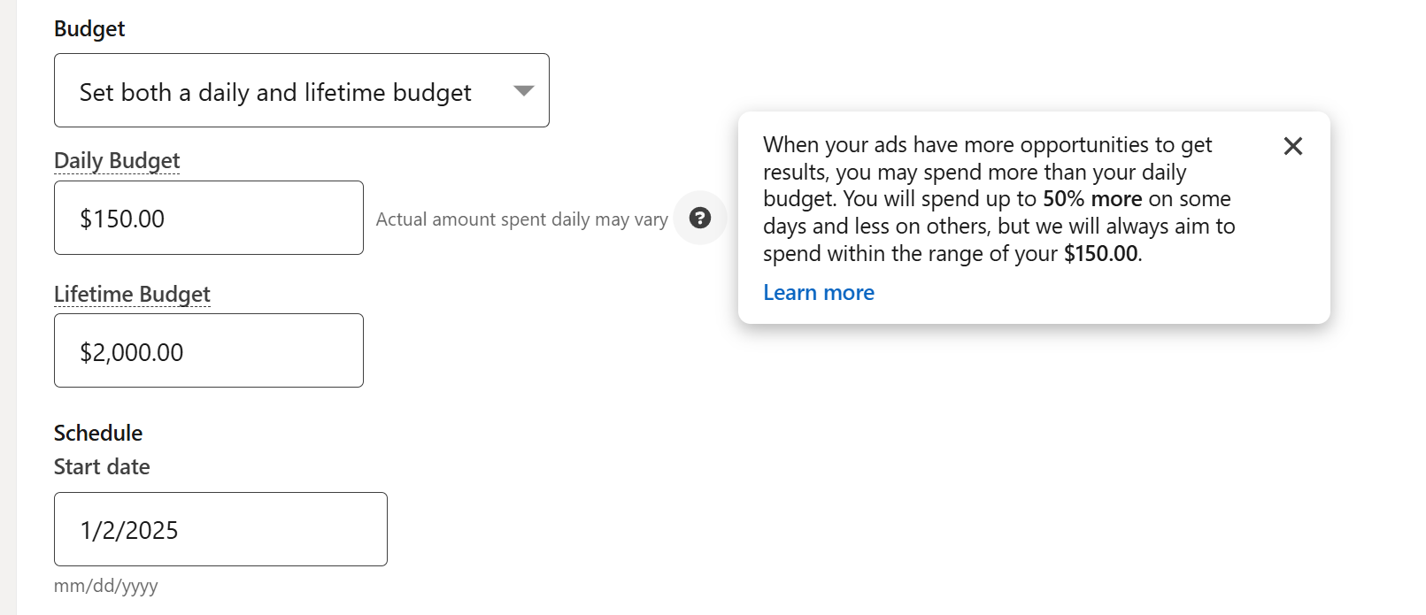Click the question mark help icon
Image resolution: width=1426 pixels, height=615 pixels.
click(x=700, y=218)
